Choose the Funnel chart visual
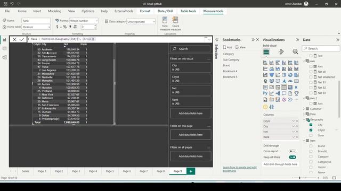The height and width of the screenshot is (191, 341). (272, 75)
